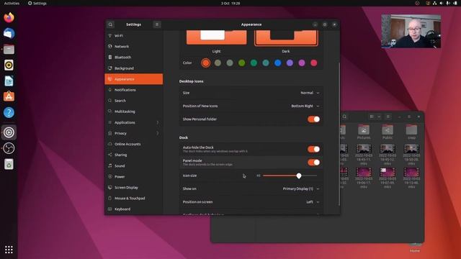
Task: Open the Bluetooth settings panel
Action: coord(134,58)
